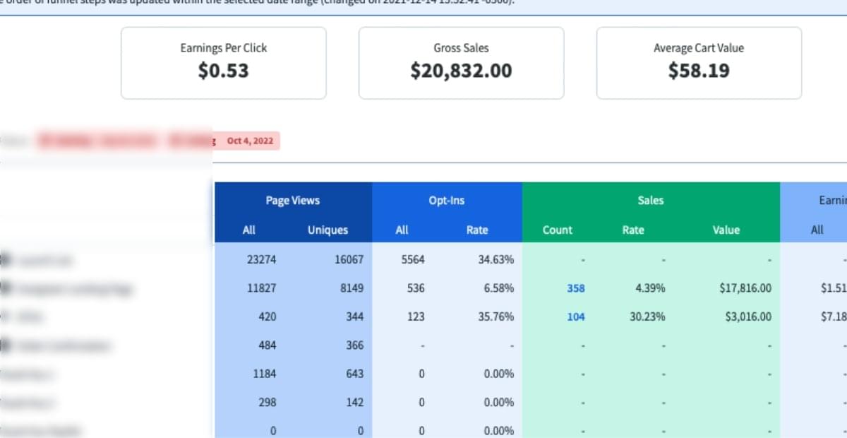Image resolution: width=847 pixels, height=438 pixels.
Task: Select the Uniques column subheader
Action: click(328, 230)
